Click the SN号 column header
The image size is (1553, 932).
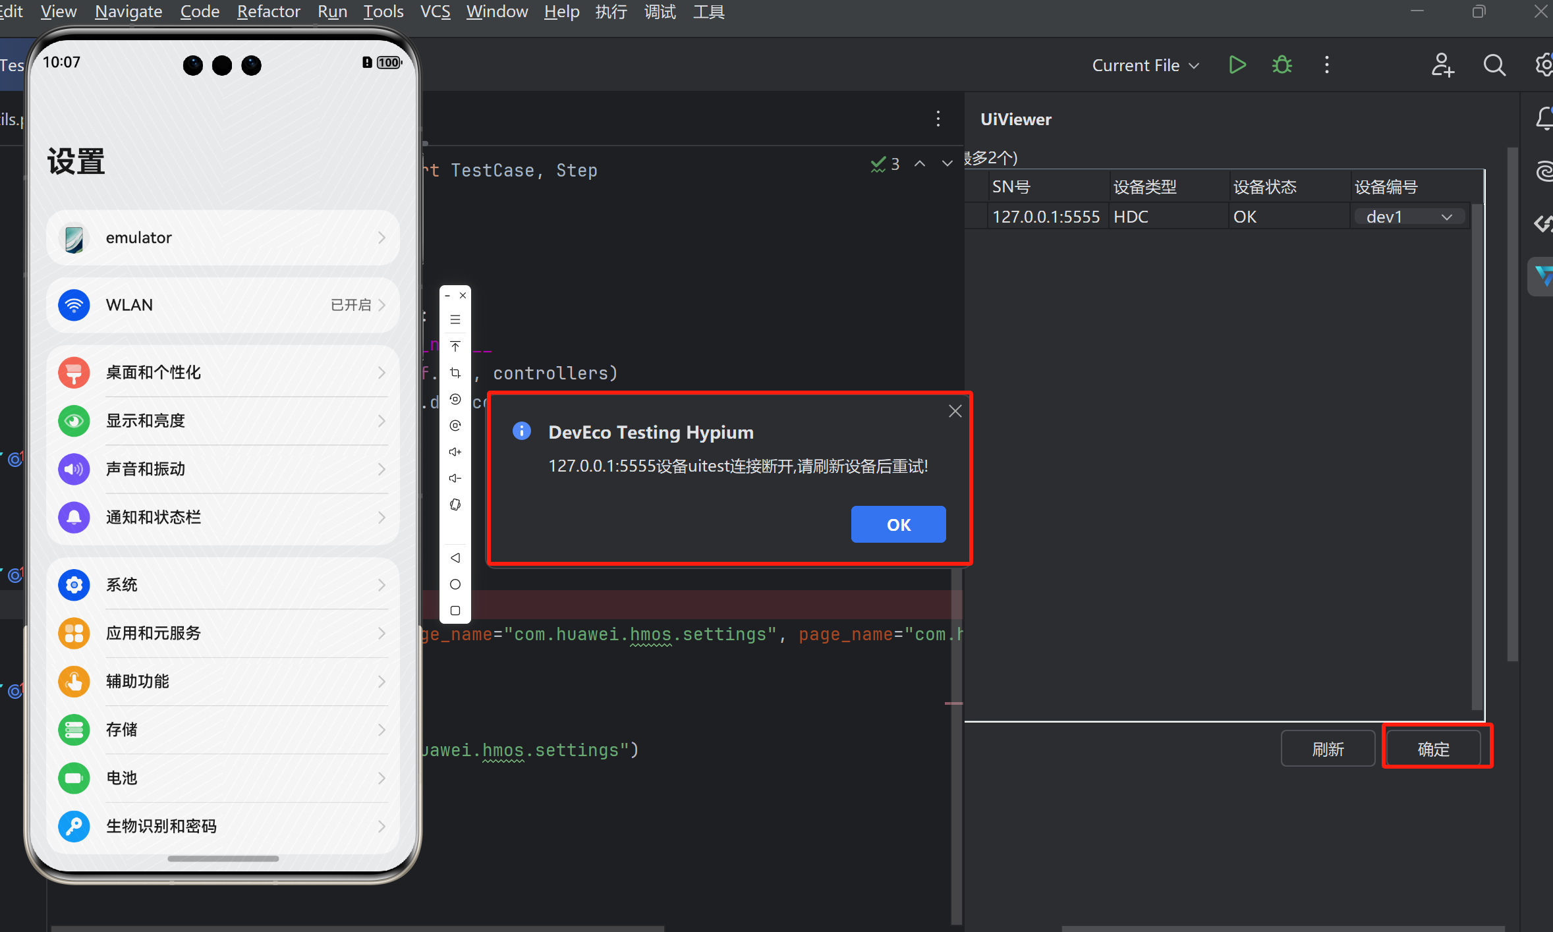click(x=1048, y=187)
